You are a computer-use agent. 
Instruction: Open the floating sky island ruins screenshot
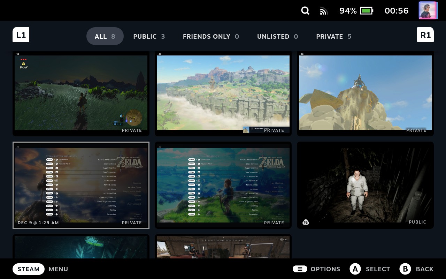click(223, 93)
